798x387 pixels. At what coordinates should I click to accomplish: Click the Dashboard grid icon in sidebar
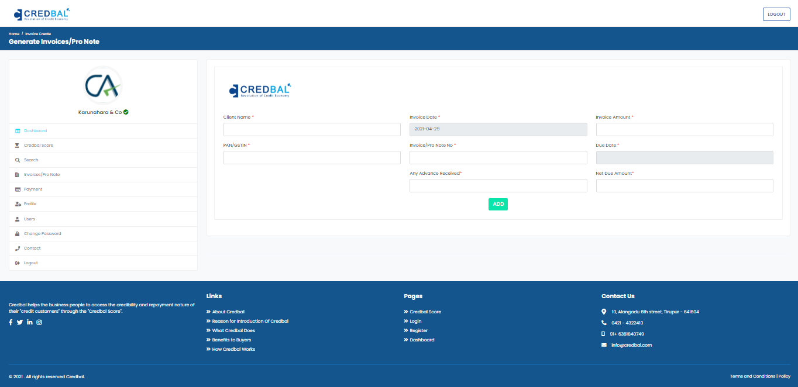(x=18, y=131)
